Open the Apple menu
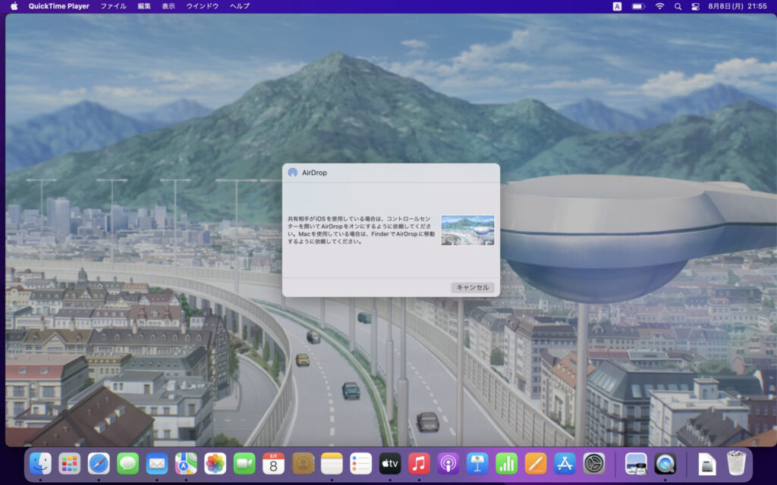The height and width of the screenshot is (485, 777). coord(14,6)
